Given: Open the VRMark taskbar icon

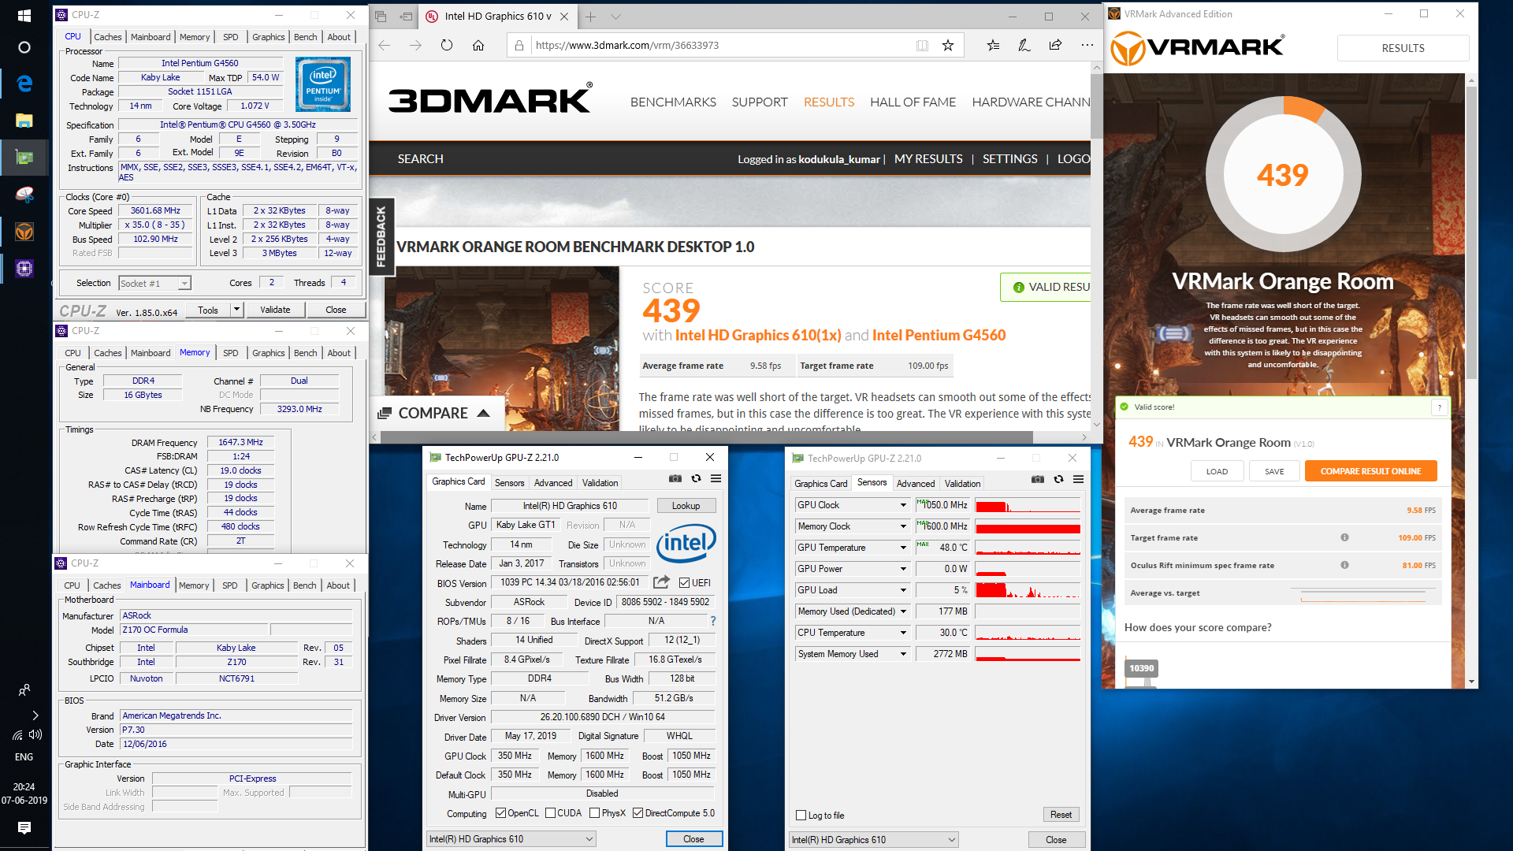Looking at the screenshot, I should coord(24,231).
